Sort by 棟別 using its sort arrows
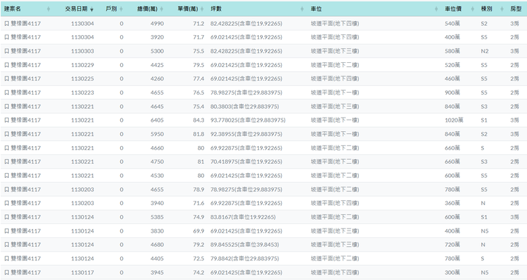Viewport: 527px width, 280px height. pyautogui.click(x=502, y=9)
